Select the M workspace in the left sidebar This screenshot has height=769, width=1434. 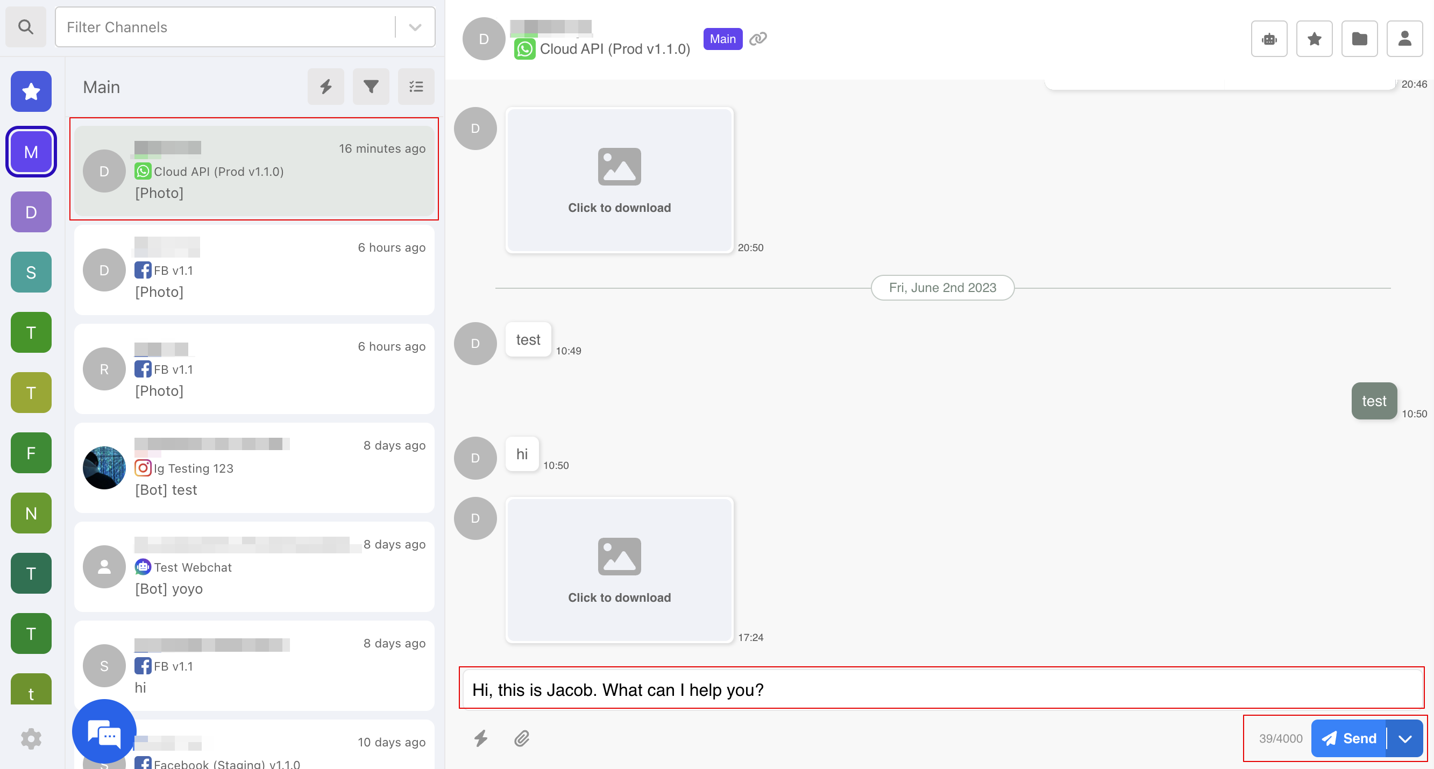pos(31,151)
